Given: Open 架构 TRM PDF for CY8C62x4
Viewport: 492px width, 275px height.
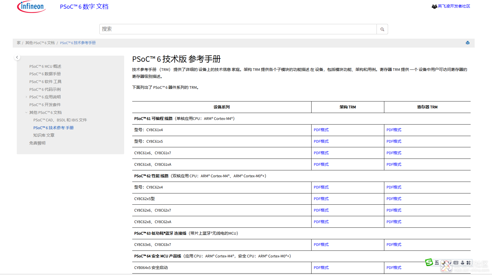Looking at the screenshot, I should pos(321,187).
